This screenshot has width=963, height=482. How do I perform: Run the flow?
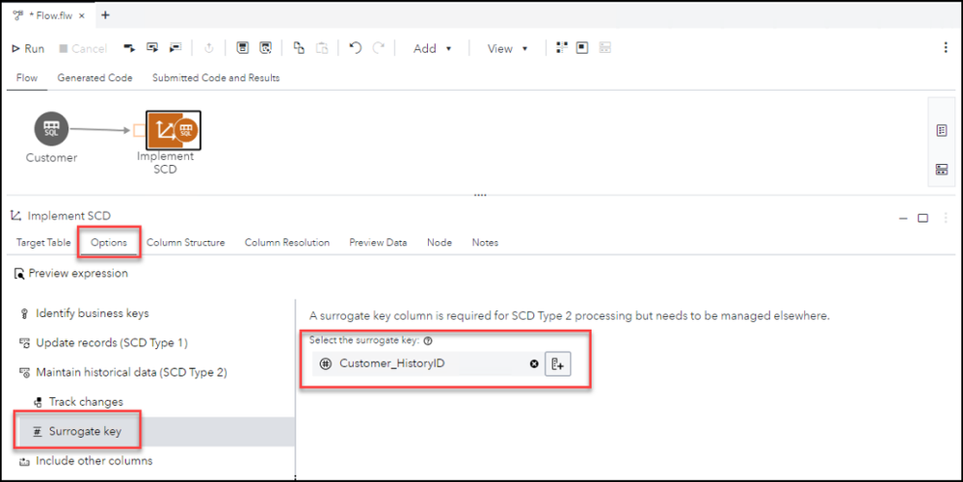pos(28,48)
